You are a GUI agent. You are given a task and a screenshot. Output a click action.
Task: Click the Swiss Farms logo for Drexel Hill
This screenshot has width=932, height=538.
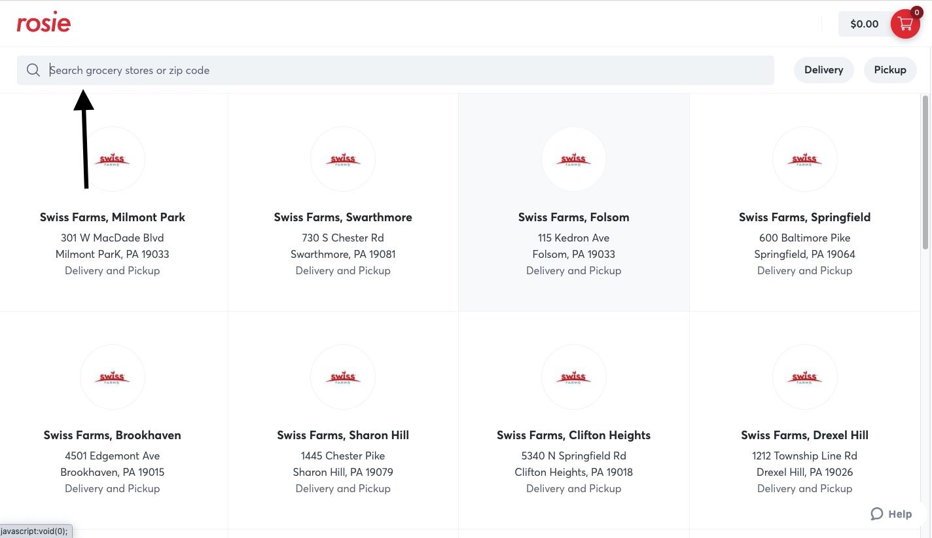804,377
